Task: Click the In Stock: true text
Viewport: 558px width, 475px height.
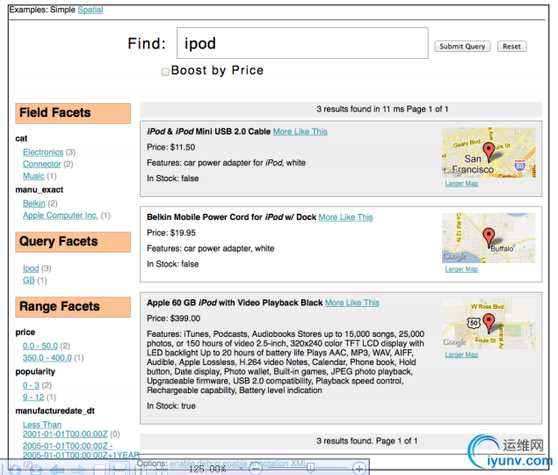Action: click(x=171, y=406)
